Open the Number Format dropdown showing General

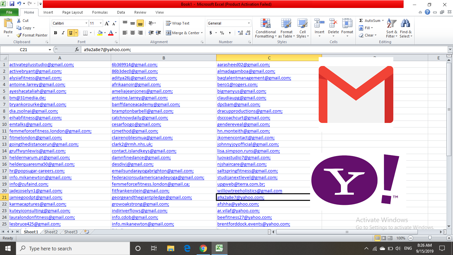click(x=228, y=23)
